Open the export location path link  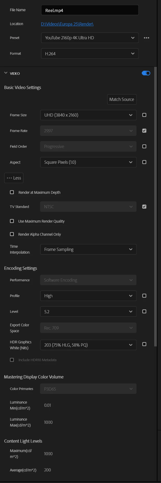coord(67,24)
